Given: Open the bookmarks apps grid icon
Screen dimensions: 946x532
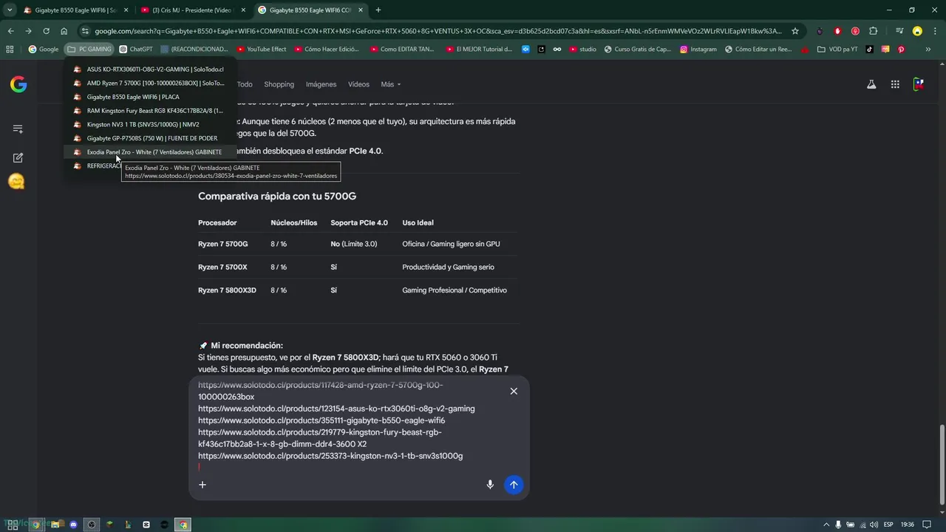Looking at the screenshot, I should pyautogui.click(x=10, y=50).
